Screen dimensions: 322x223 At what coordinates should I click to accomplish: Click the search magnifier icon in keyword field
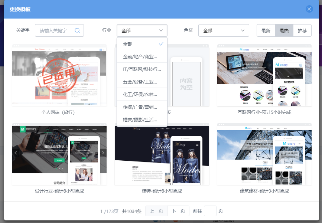coord(77,30)
